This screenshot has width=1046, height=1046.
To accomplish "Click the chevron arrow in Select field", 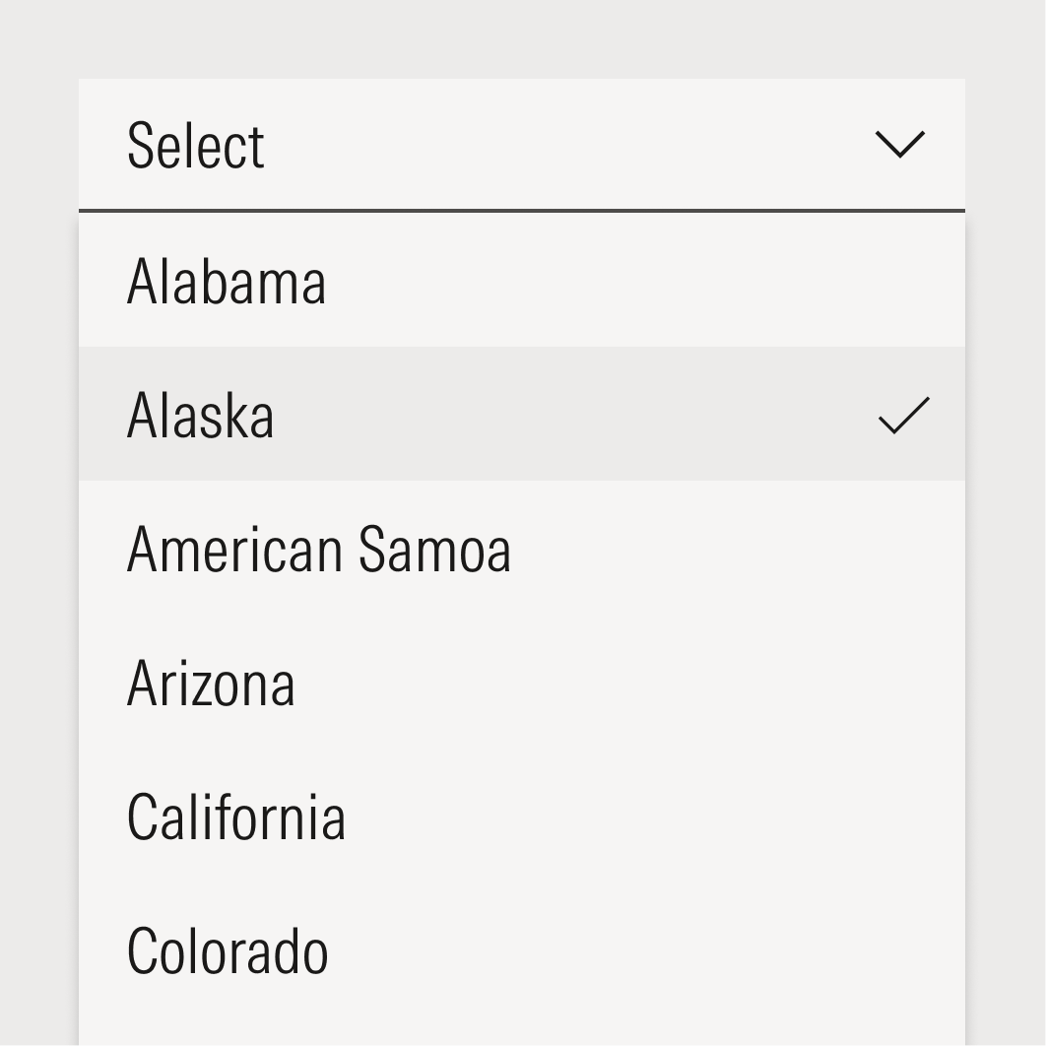I will (900, 145).
